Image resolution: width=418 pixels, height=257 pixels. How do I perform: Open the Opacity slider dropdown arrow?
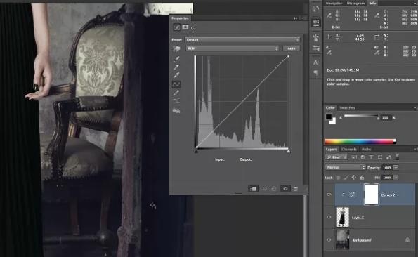click(396, 167)
